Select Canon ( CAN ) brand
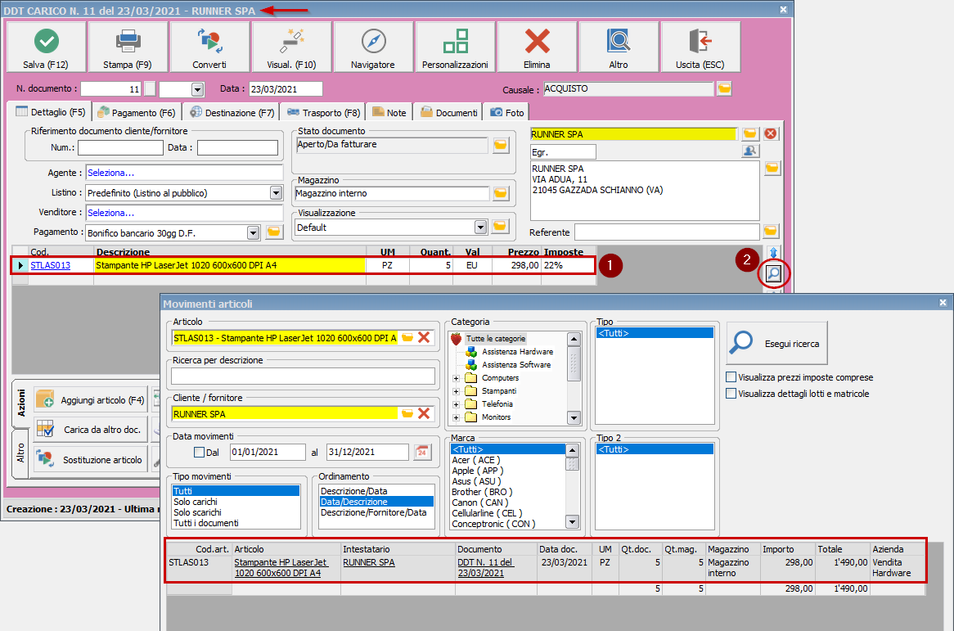 pos(479,503)
